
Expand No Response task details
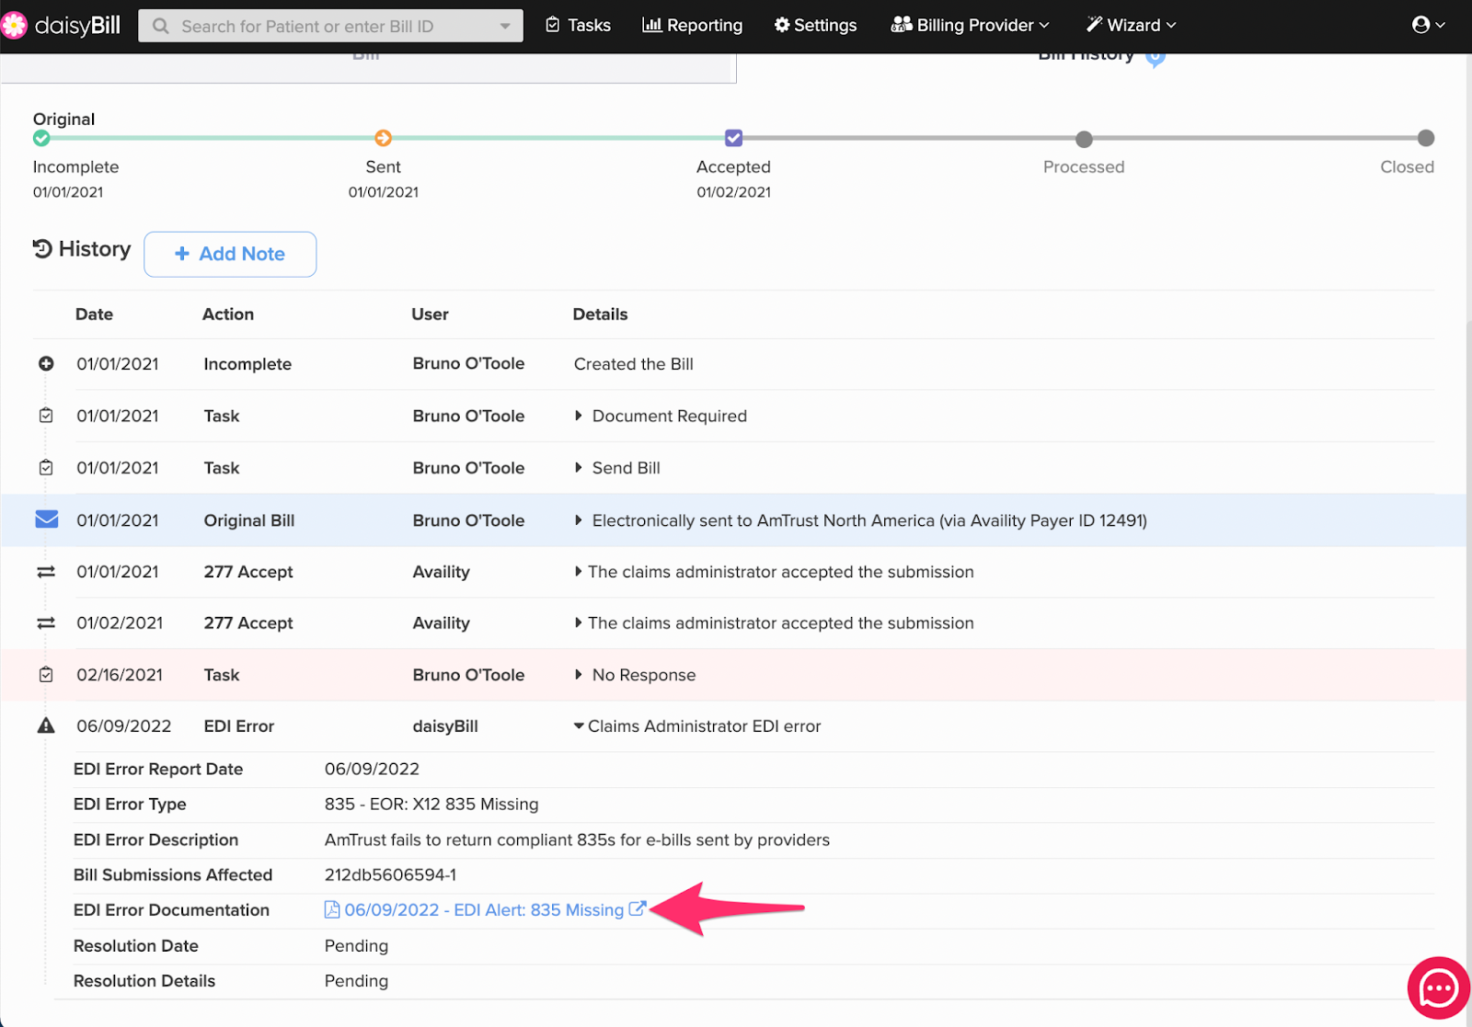(x=579, y=675)
